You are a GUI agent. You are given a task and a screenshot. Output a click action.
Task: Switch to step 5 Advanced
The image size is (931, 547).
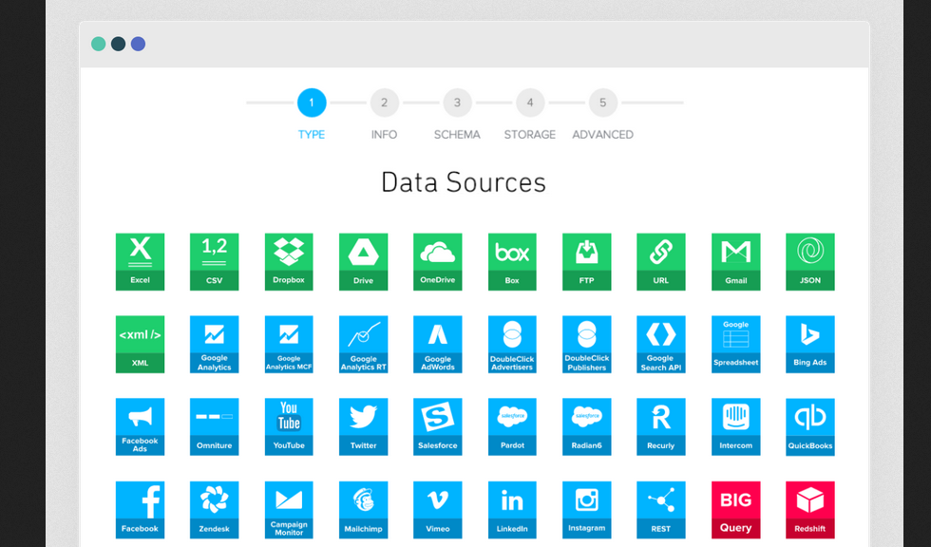pos(602,103)
